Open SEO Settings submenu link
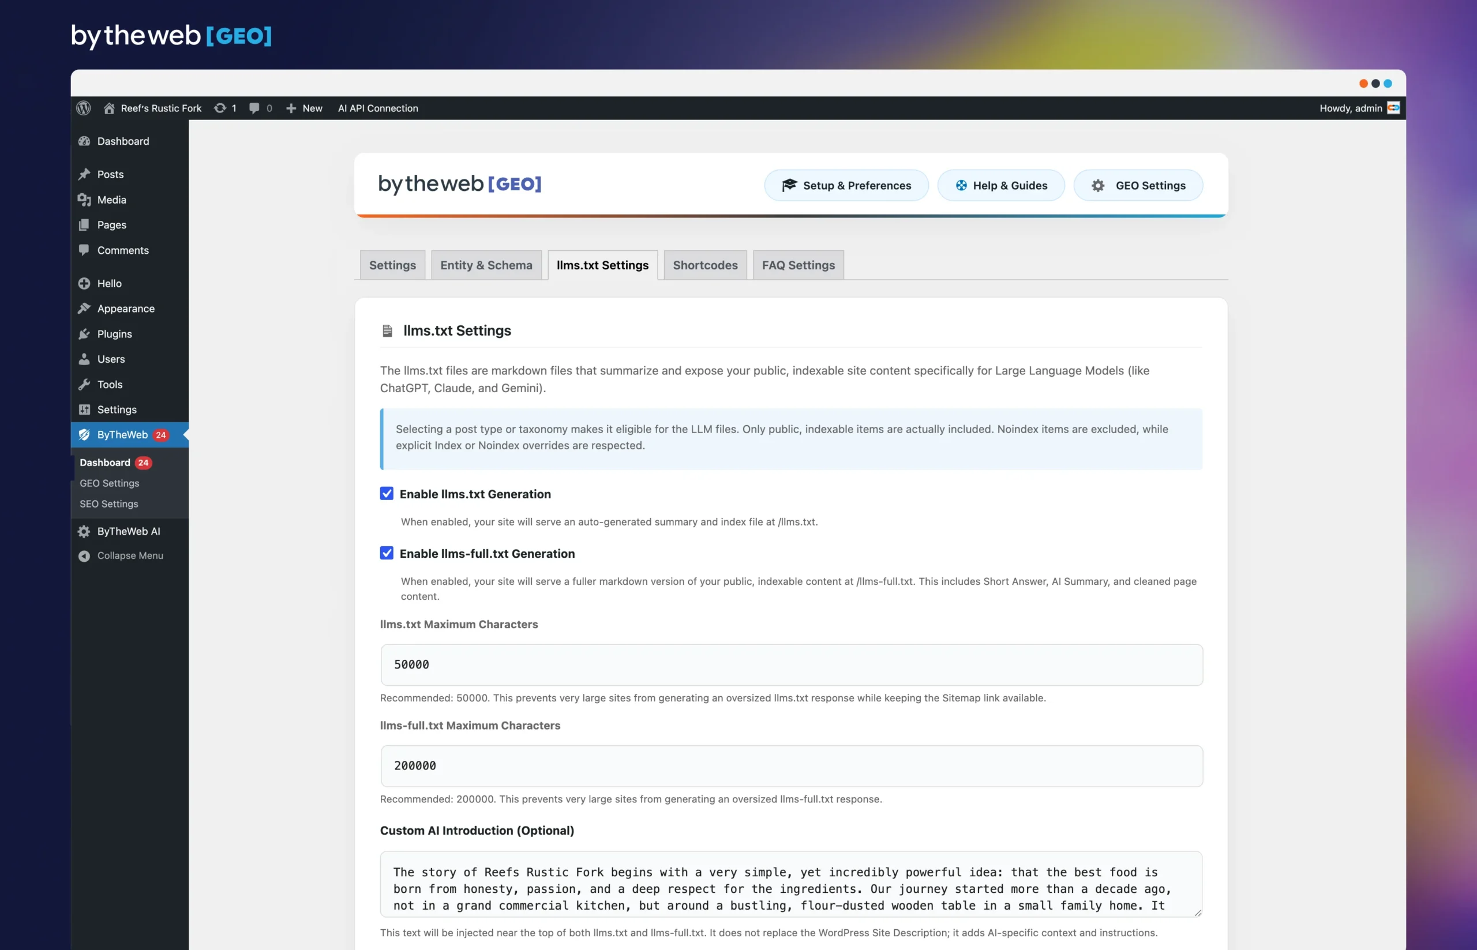 109,504
